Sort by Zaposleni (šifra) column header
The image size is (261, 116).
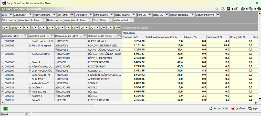click(11, 36)
